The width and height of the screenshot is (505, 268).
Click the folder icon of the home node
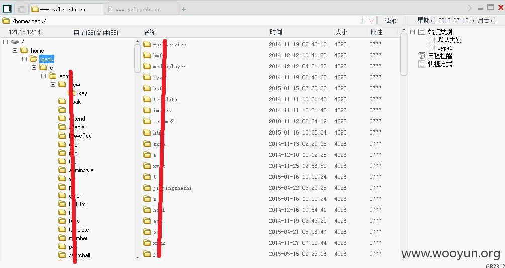(24, 50)
